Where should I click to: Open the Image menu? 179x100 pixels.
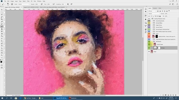coord(12,1)
